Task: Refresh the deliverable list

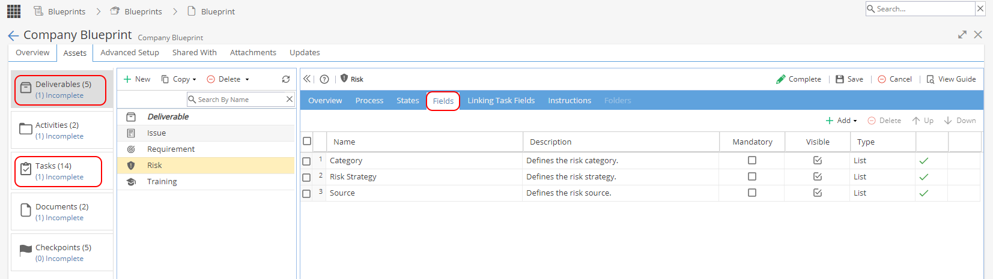Action: coord(286,79)
